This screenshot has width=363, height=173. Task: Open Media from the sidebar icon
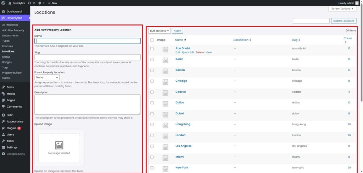[x=4, y=94]
